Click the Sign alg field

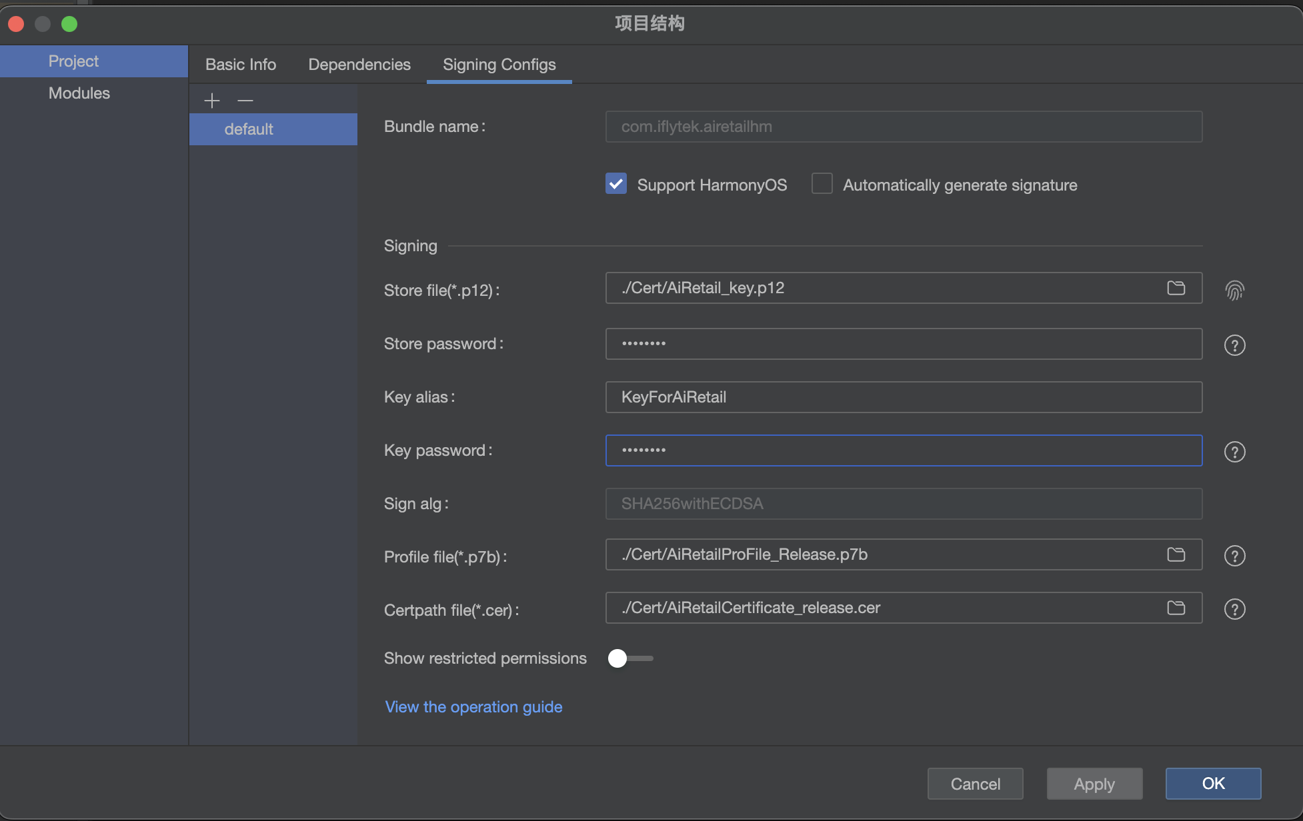coord(904,504)
